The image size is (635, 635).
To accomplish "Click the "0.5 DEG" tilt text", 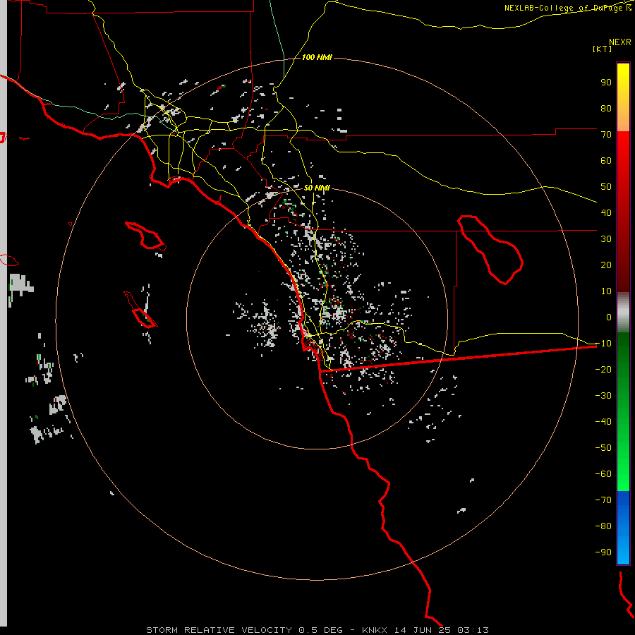I will (321, 630).
